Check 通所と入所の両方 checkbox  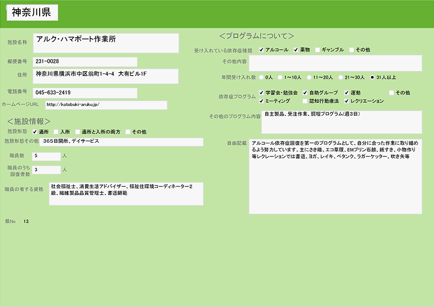pos(77,132)
